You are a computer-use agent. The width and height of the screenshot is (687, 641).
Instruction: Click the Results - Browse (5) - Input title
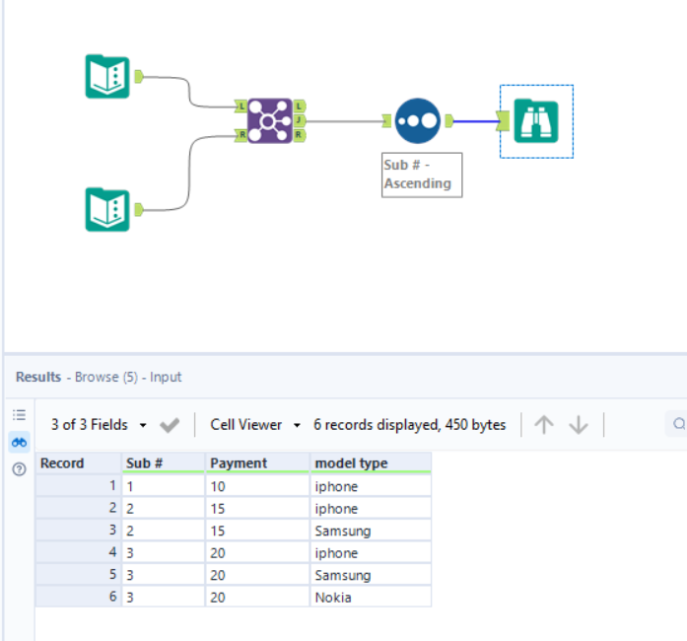[x=99, y=377]
